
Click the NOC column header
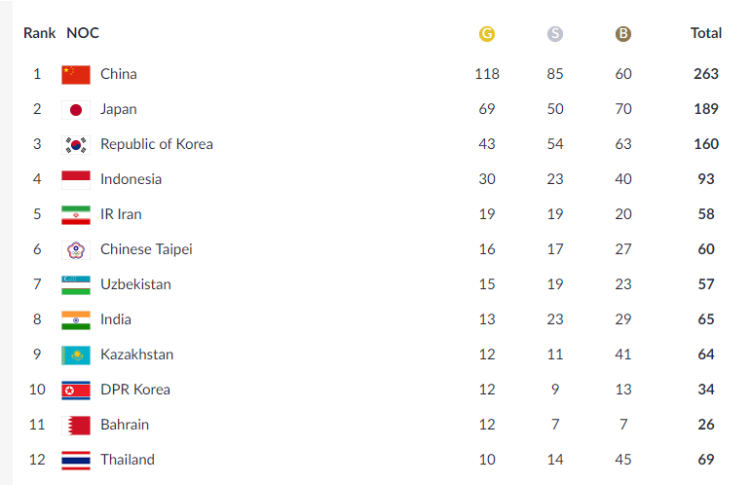pos(83,33)
